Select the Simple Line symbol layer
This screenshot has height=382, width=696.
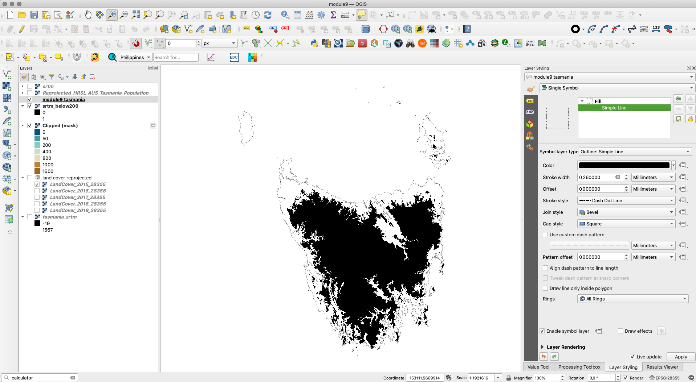point(624,108)
